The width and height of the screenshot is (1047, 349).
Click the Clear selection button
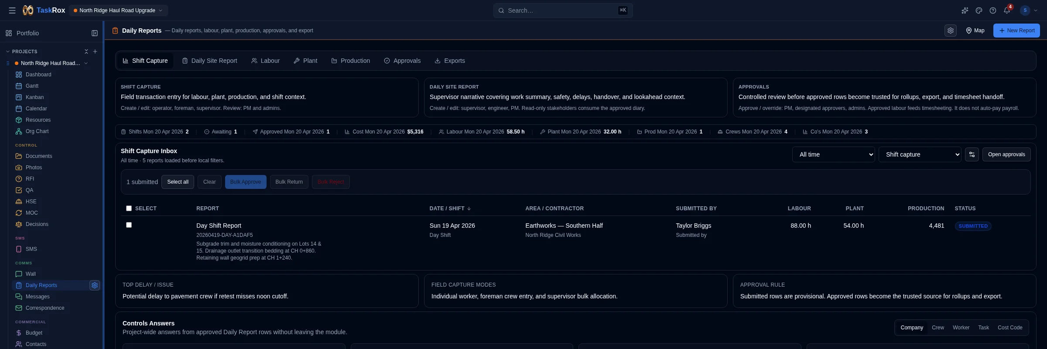pos(209,182)
